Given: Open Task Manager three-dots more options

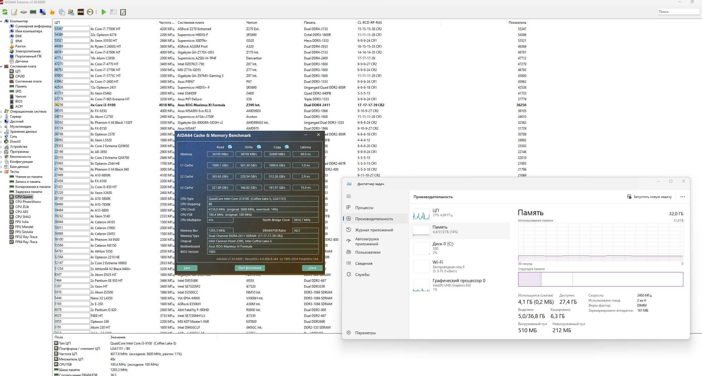Looking at the screenshot, I should click(x=682, y=197).
